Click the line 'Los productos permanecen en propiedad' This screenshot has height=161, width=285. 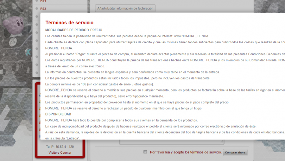[x=137, y=102]
